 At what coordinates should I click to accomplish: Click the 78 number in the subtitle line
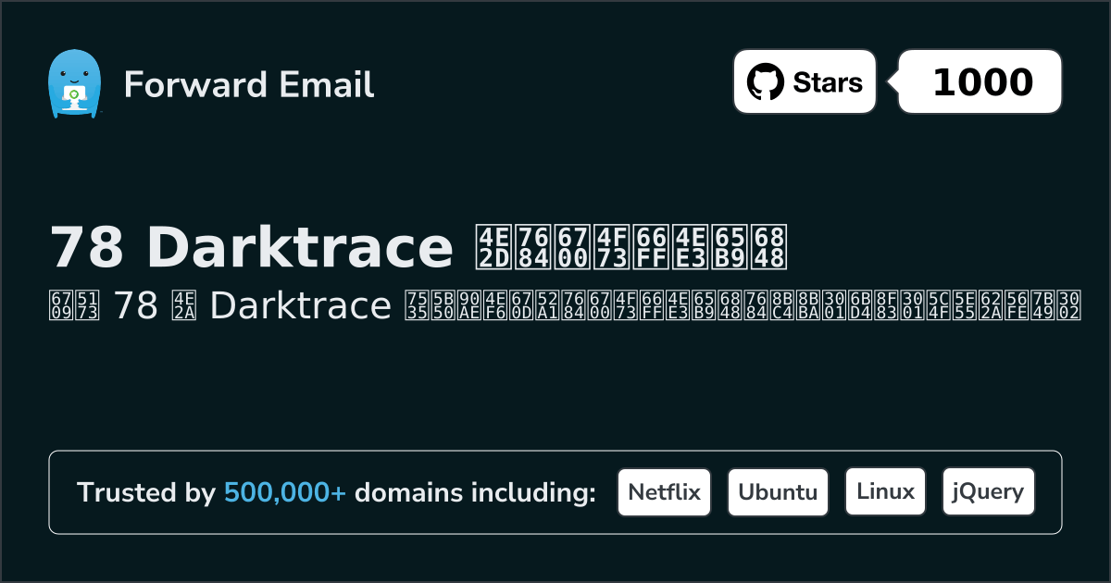point(134,305)
